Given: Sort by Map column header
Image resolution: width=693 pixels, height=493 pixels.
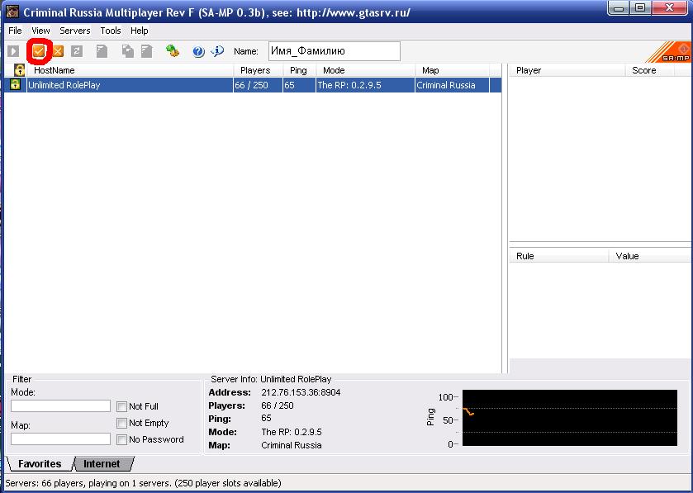Looking at the screenshot, I should click(x=452, y=70).
